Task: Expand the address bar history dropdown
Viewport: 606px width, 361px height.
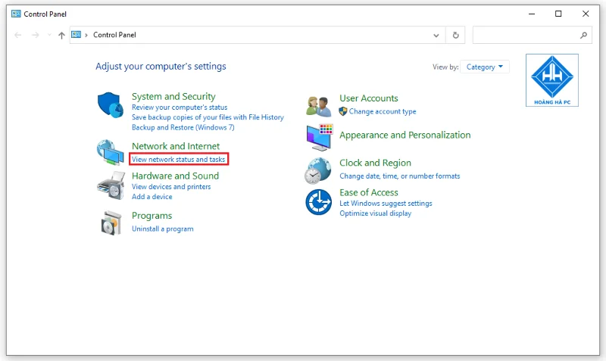Action: point(436,35)
